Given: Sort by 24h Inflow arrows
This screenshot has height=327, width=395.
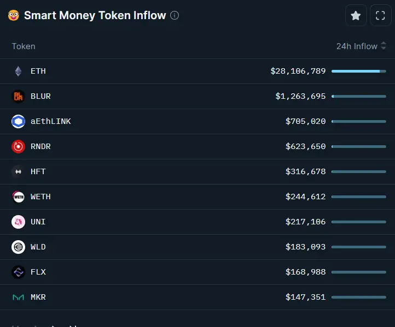Looking at the screenshot, I should point(384,46).
